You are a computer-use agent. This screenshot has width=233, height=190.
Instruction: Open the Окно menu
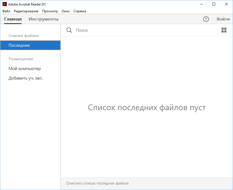[x=65, y=11]
